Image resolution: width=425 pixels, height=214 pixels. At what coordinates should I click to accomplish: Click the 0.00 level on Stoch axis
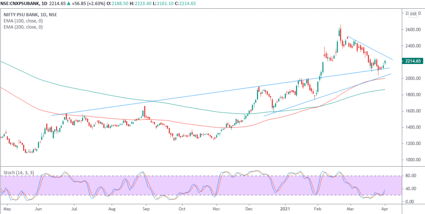coord(410,202)
